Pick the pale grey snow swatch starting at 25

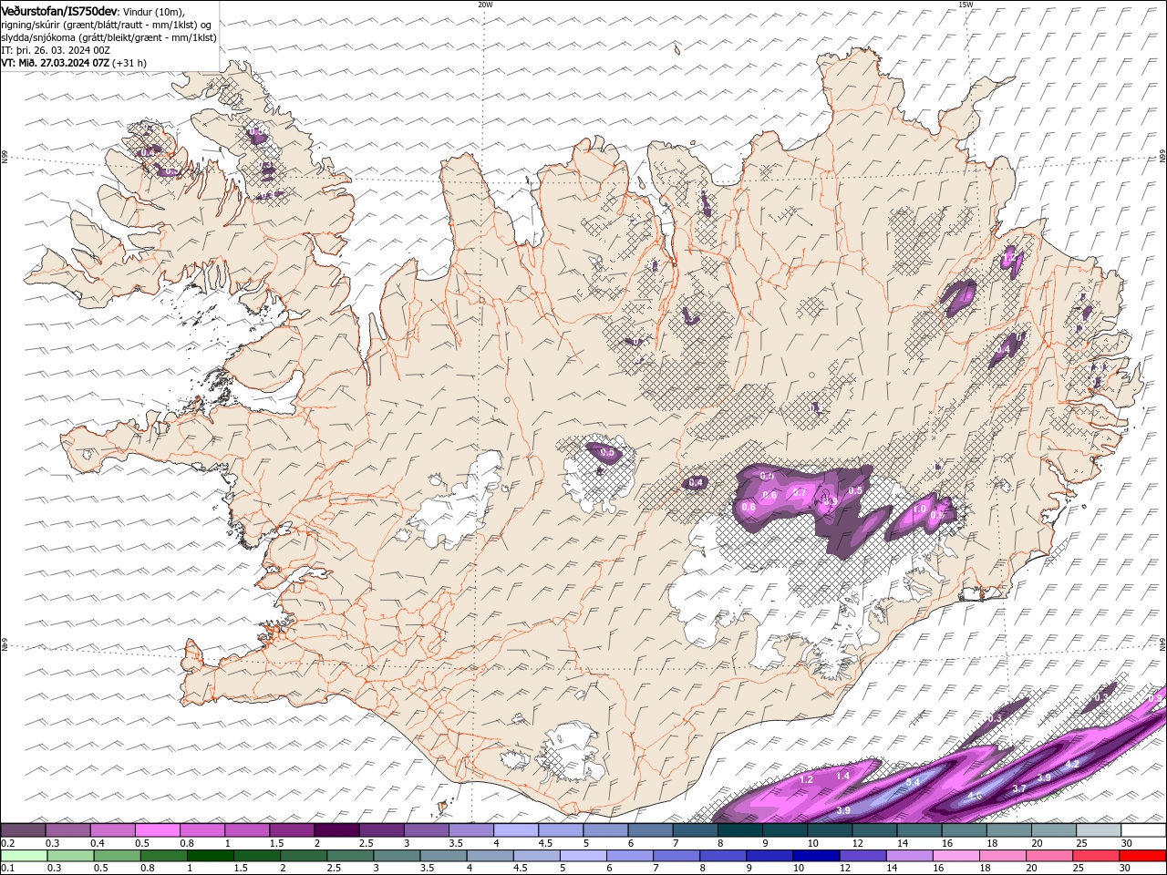(x=1099, y=830)
